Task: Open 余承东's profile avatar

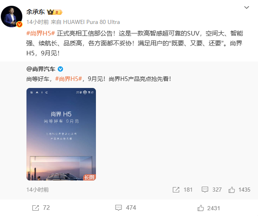Action: pyautogui.click(x=12, y=17)
